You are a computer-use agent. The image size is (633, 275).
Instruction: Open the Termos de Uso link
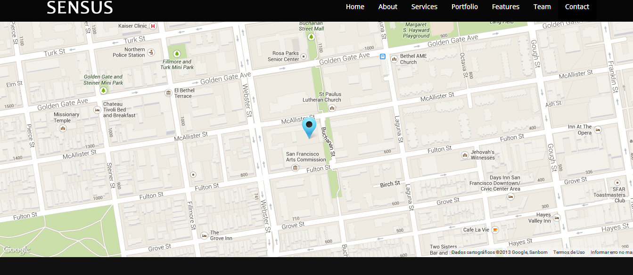click(569, 252)
